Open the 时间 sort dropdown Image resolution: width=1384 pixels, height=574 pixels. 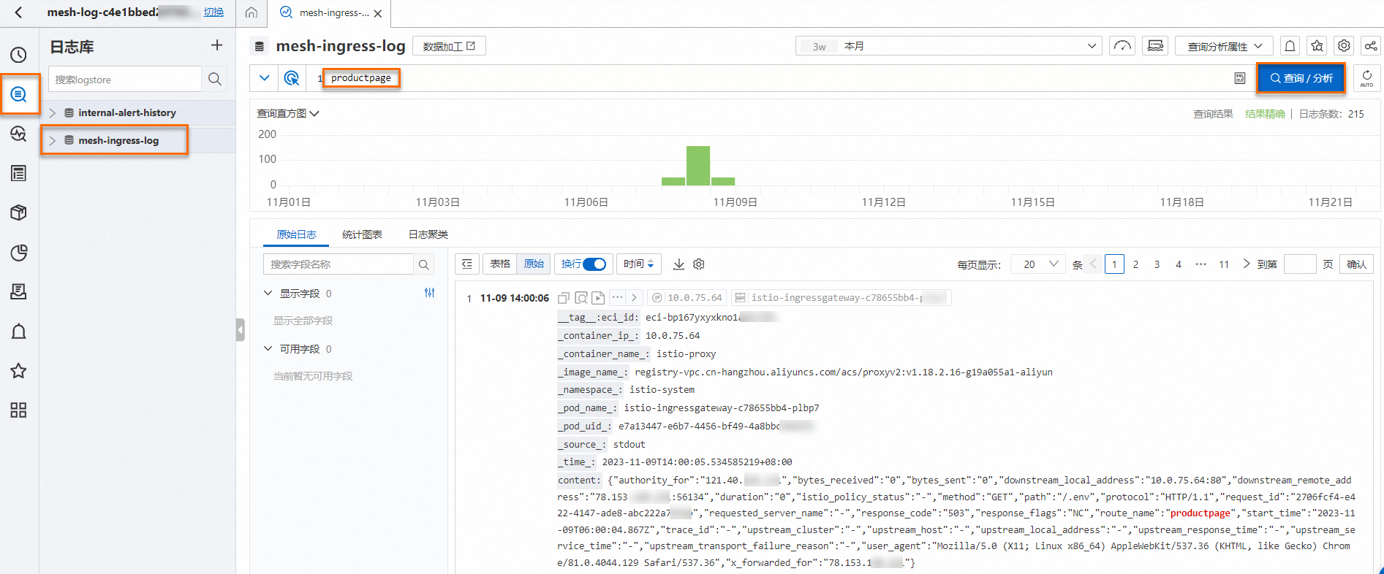pos(639,264)
